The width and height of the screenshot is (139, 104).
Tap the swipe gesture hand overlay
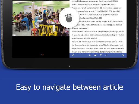tap(69, 18)
